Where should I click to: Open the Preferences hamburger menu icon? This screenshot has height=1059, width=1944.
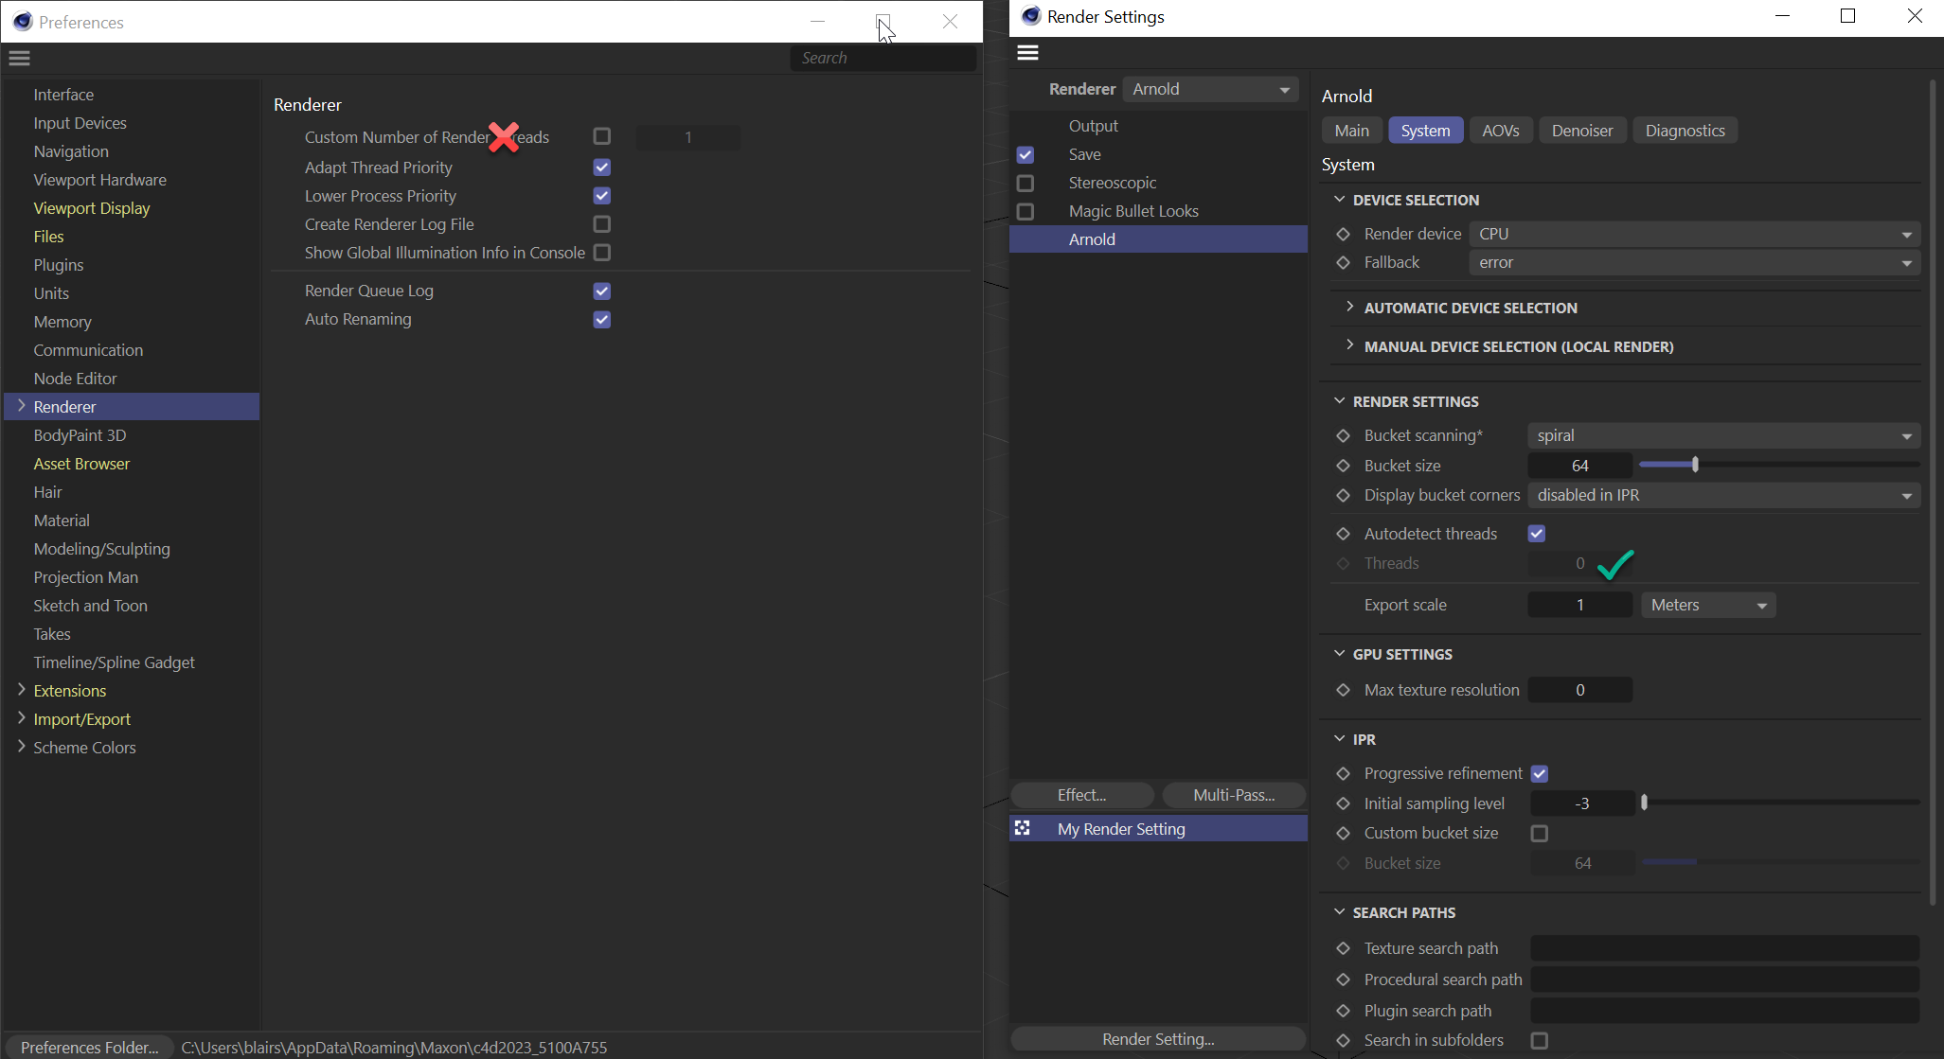click(19, 58)
